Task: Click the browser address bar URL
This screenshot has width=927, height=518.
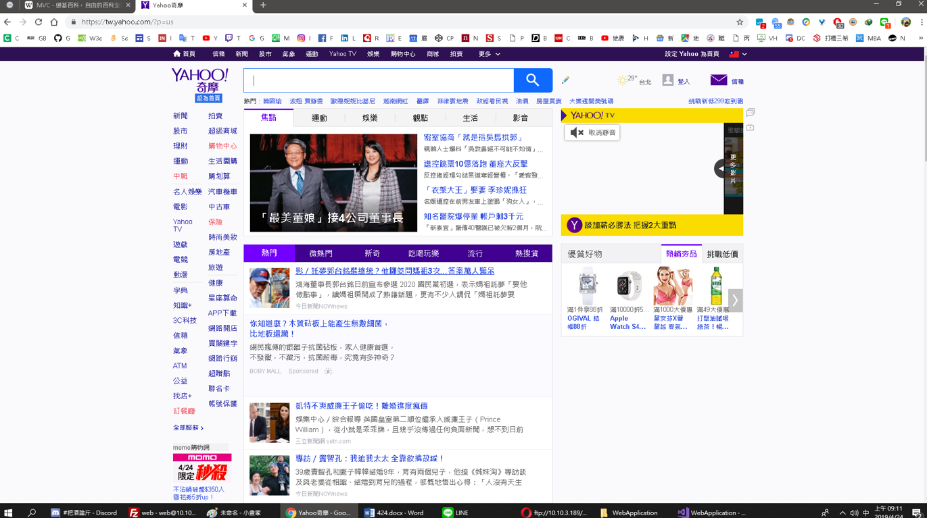Action: (127, 22)
